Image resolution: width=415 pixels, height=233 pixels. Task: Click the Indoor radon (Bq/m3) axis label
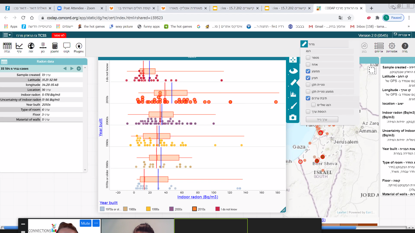(x=197, y=197)
